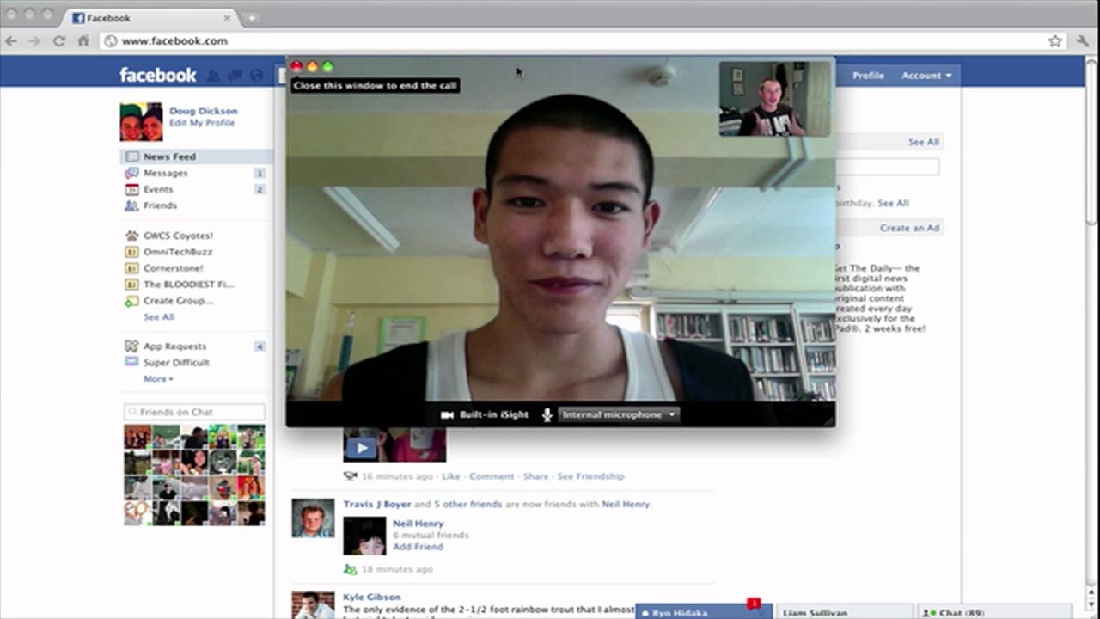Click Messages unread count badge
This screenshot has height=619, width=1100.
260,173
